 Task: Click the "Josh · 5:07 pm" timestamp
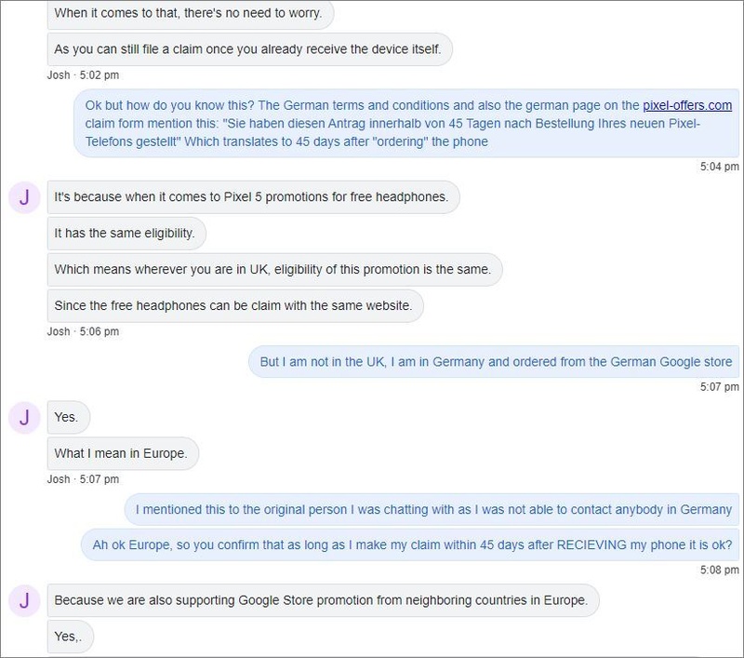pyautogui.click(x=83, y=479)
